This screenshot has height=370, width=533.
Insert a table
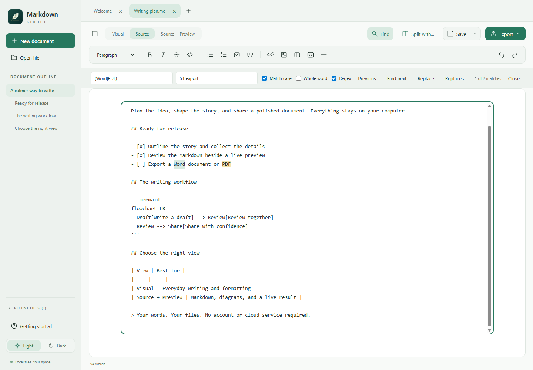[297, 55]
